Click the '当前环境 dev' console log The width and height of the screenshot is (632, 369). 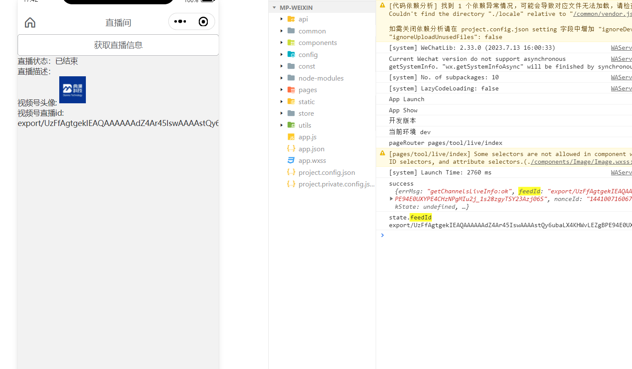click(410, 132)
